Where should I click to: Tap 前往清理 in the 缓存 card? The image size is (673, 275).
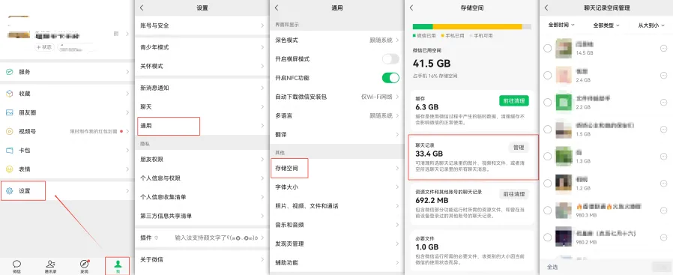point(514,100)
